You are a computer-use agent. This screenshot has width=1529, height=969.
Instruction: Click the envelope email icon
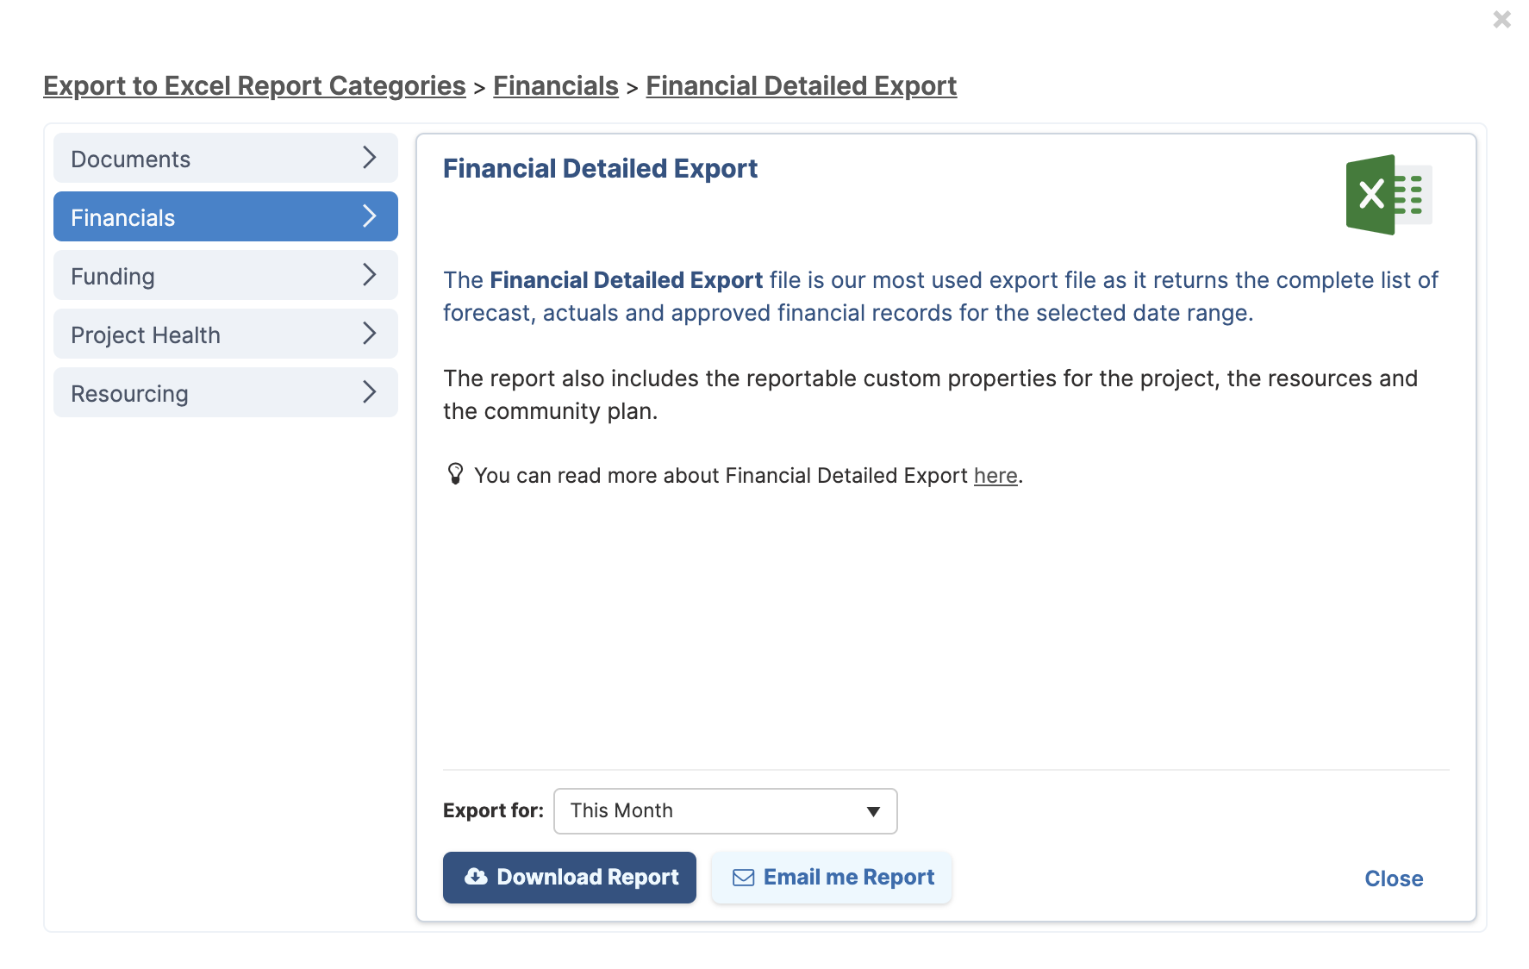click(x=743, y=878)
